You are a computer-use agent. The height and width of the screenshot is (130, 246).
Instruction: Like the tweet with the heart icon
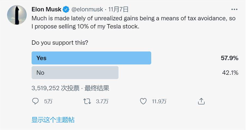point(143,101)
